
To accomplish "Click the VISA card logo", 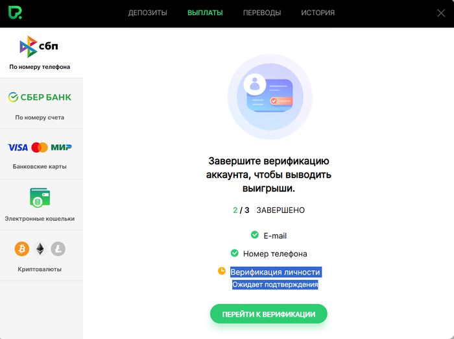I will [x=18, y=147].
